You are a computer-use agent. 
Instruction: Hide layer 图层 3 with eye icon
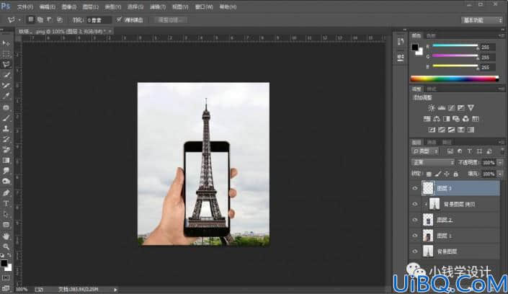coord(415,188)
